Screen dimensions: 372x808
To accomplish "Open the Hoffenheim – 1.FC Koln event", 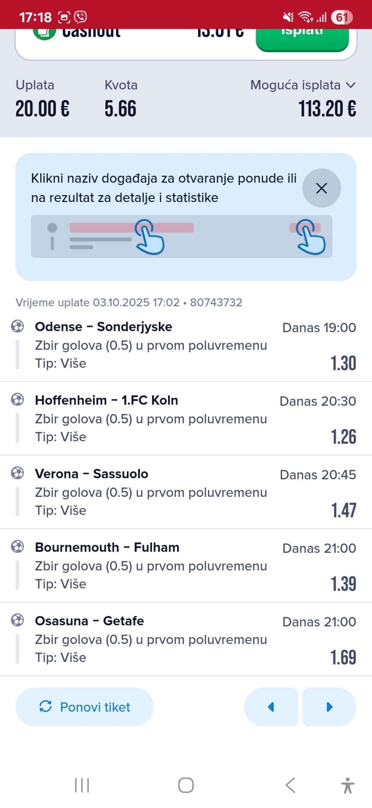I will pyautogui.click(x=107, y=400).
